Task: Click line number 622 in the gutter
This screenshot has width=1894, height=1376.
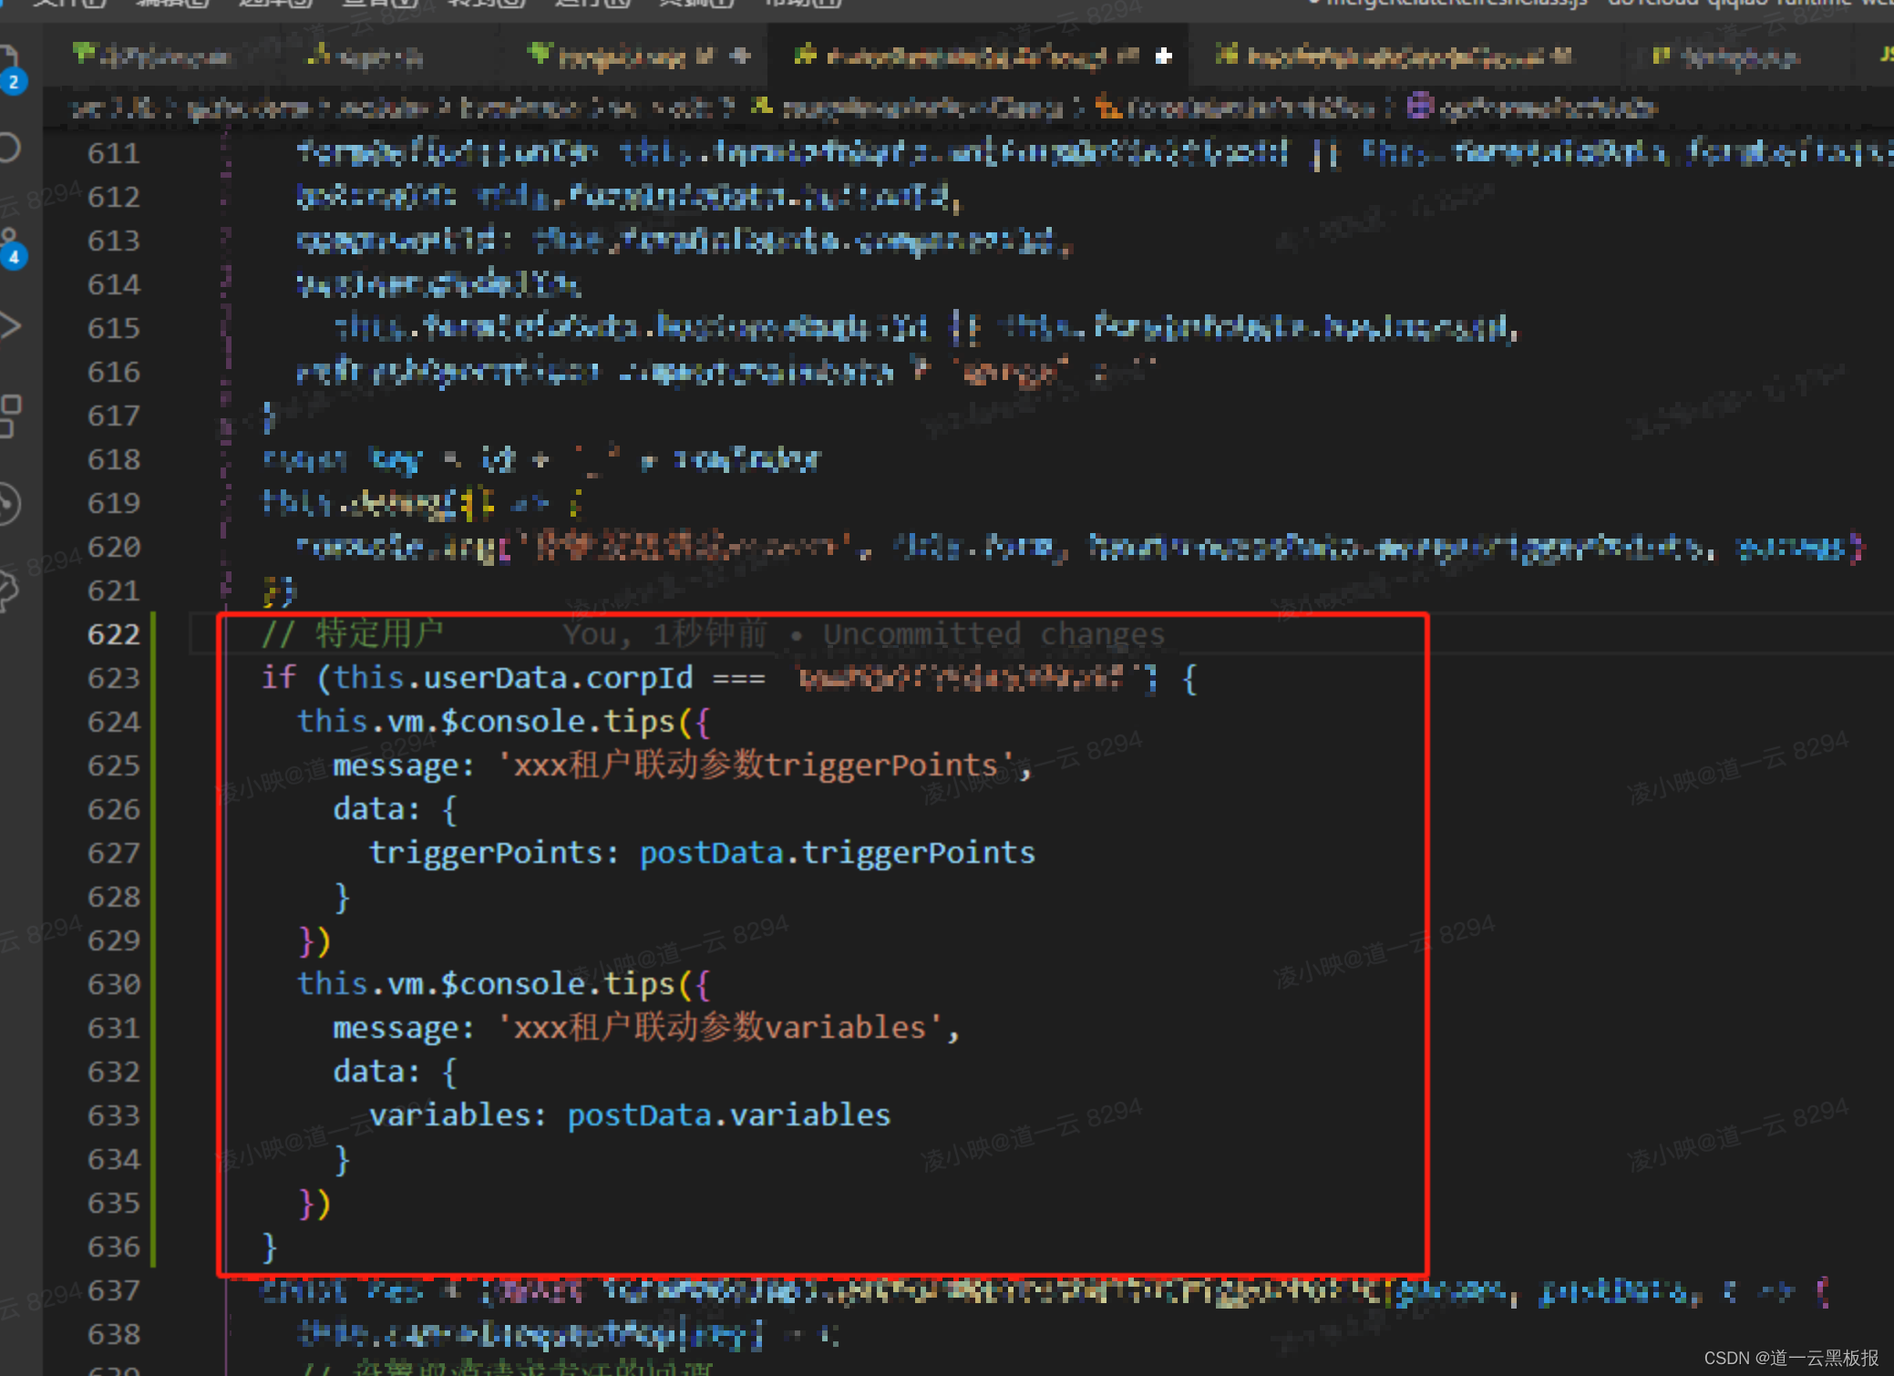Action: pyautogui.click(x=113, y=634)
